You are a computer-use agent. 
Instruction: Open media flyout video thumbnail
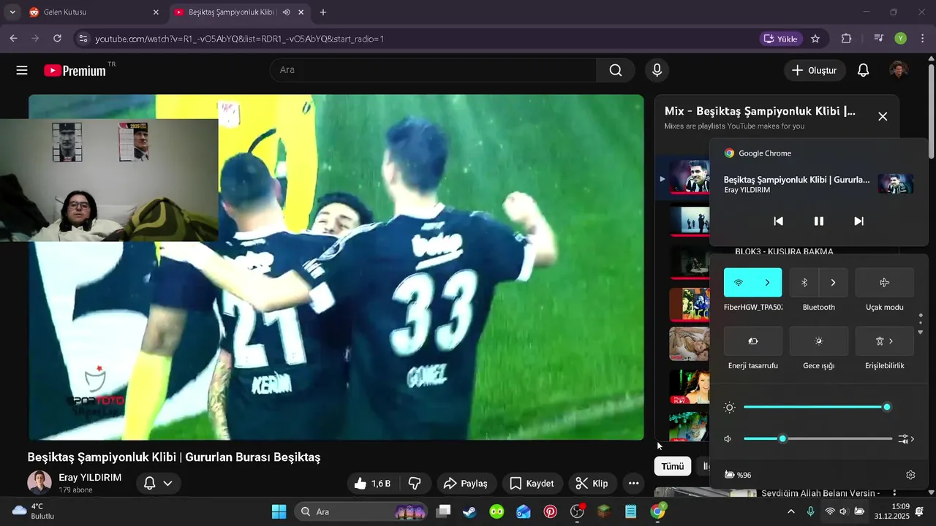pyautogui.click(x=896, y=184)
